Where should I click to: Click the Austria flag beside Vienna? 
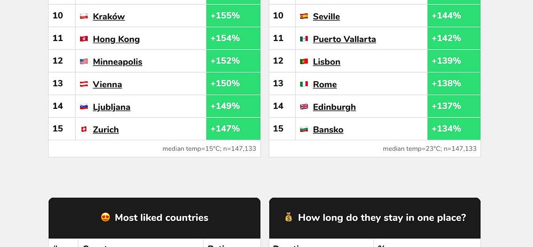coord(84,84)
